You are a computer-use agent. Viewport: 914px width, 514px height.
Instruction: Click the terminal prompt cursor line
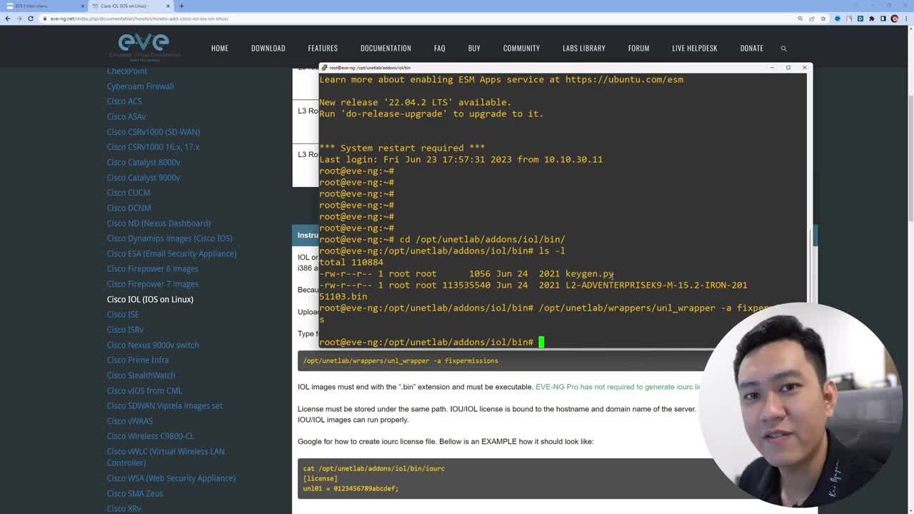(x=431, y=342)
